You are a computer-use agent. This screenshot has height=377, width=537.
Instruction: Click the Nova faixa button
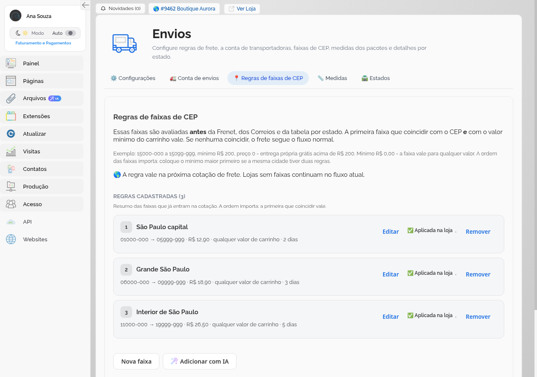click(x=136, y=361)
